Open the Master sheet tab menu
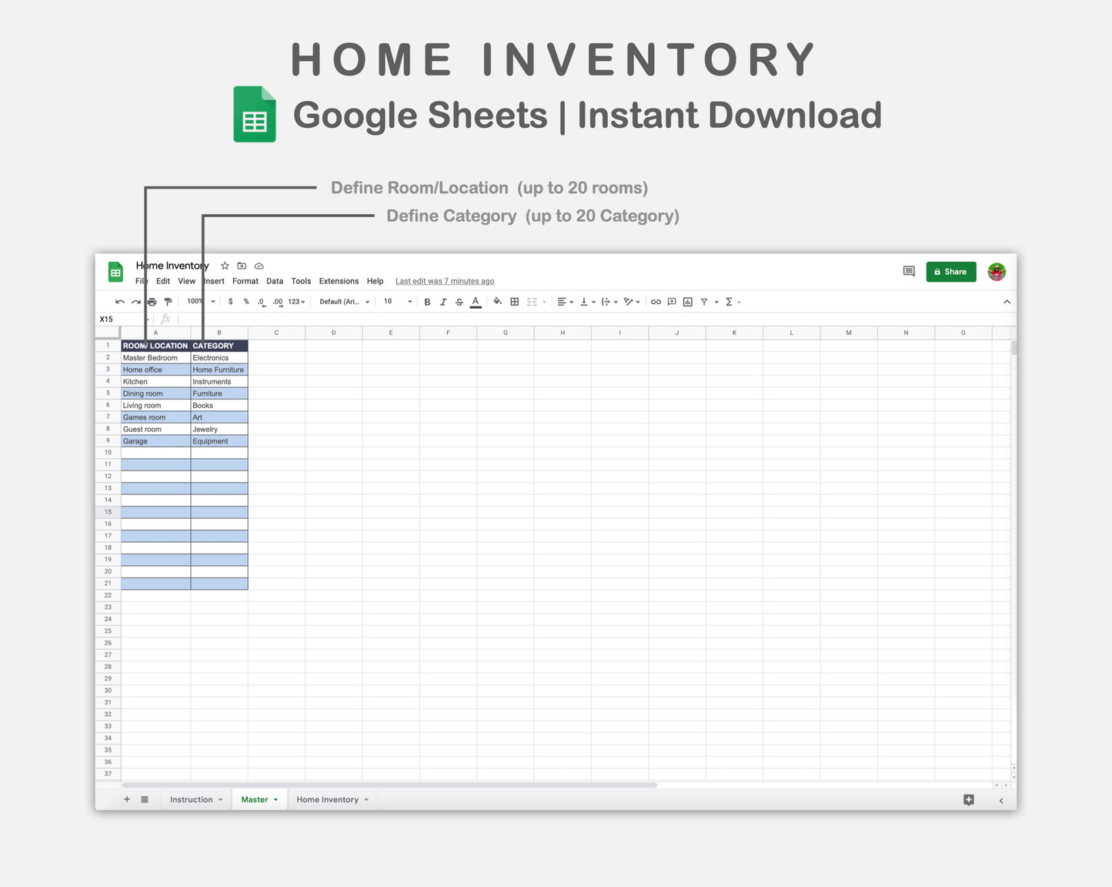Screen dimensions: 1112x887 (x=275, y=799)
